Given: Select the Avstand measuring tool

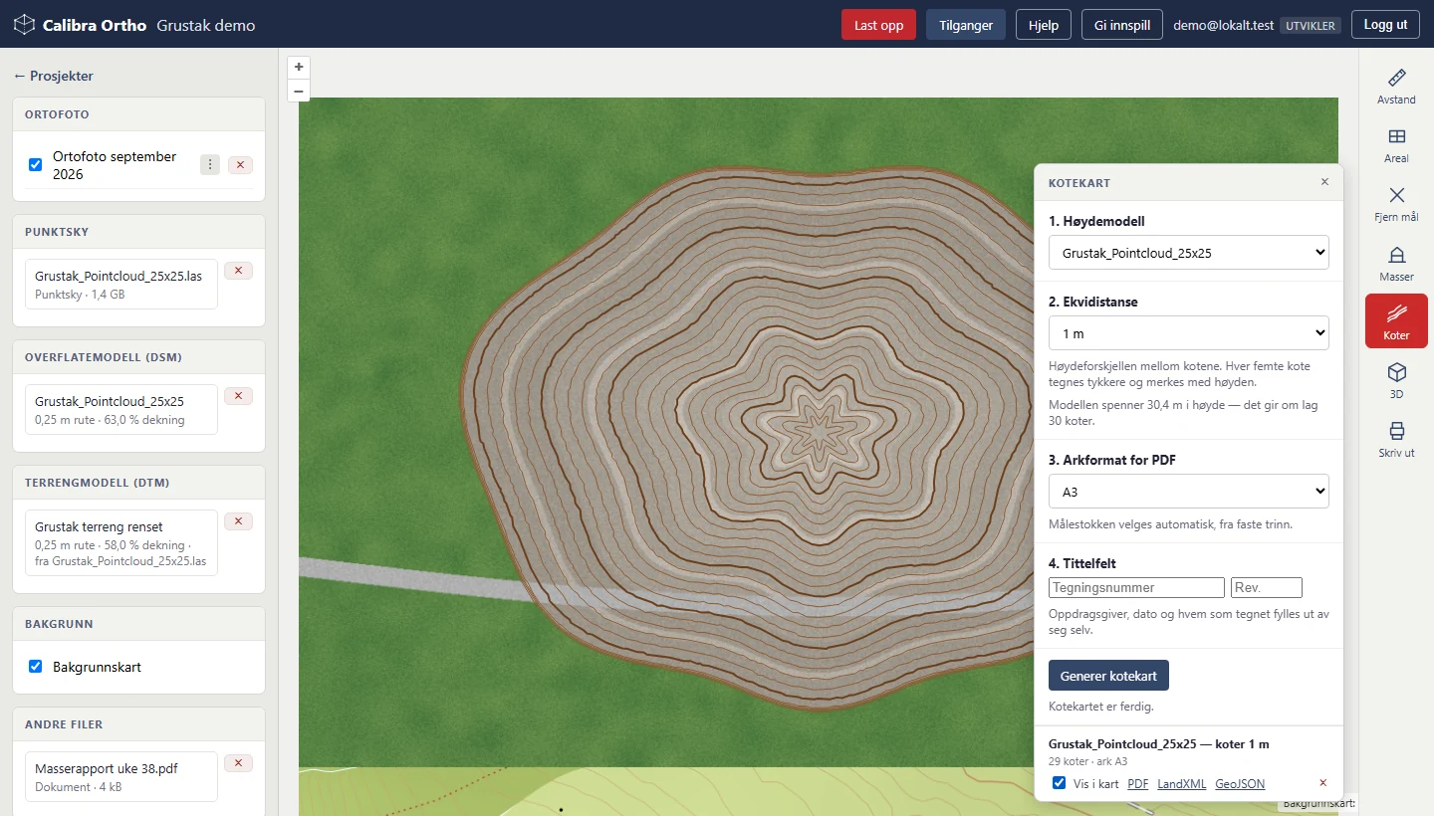Looking at the screenshot, I should tap(1396, 87).
